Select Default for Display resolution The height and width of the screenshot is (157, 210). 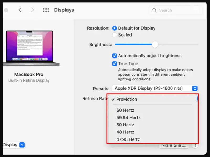[114, 28]
